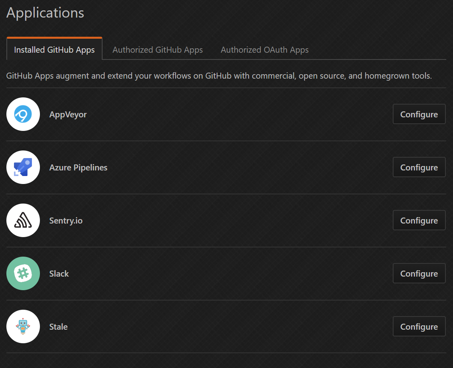Configure the Azure Pipelines app
The width and height of the screenshot is (453, 368).
click(419, 167)
